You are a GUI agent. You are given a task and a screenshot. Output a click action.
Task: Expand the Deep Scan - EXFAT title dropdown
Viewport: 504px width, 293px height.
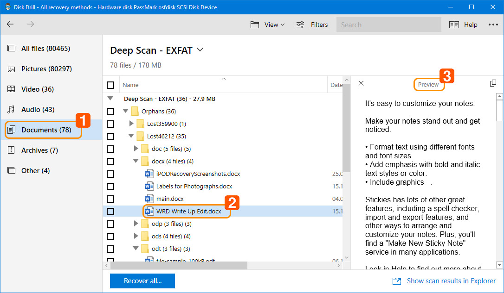(x=200, y=50)
